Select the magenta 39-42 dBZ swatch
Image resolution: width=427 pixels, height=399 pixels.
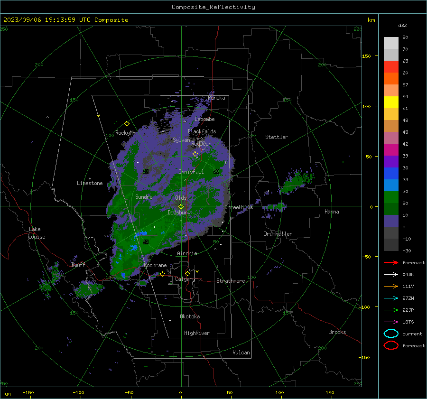click(391, 150)
